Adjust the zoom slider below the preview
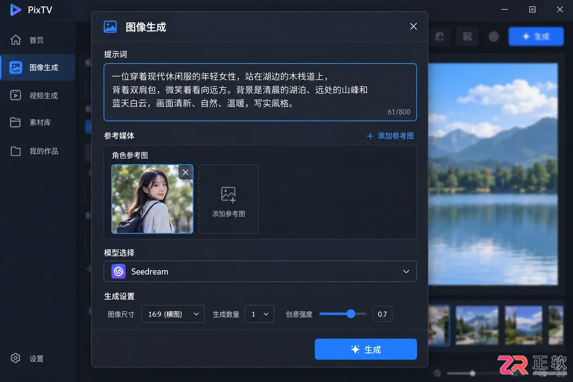Screen dimensions: 573x382 [472, 373]
